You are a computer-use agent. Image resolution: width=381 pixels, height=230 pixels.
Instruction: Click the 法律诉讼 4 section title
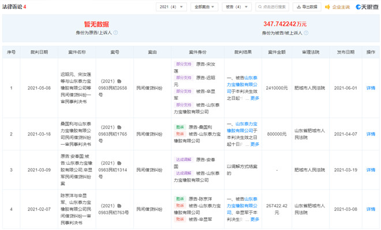tap(14, 7)
